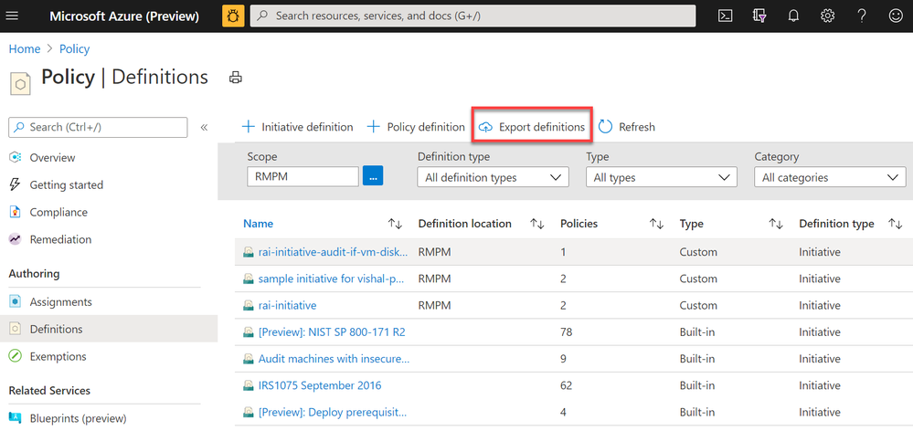
Task: Click the bug report icon
Action: click(233, 16)
